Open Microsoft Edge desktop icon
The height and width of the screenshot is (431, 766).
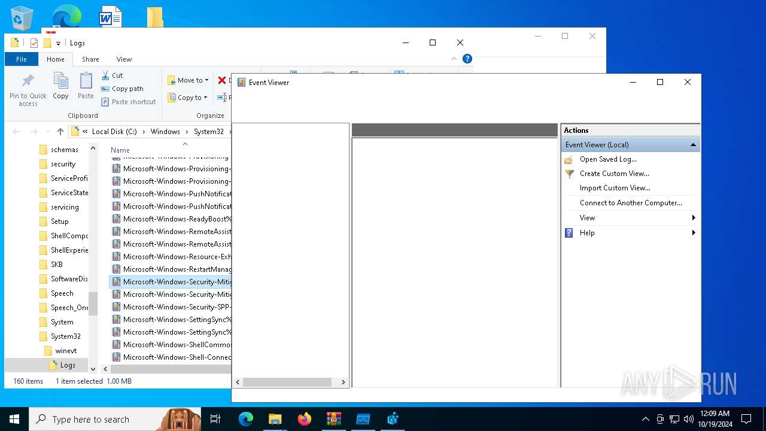click(66, 16)
